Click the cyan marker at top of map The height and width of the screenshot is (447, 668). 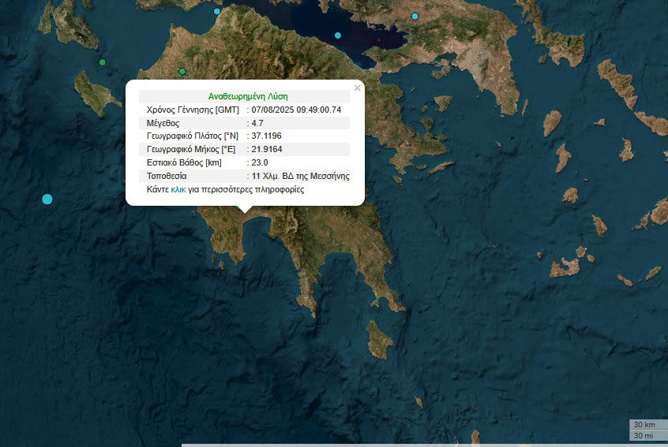[x=217, y=11]
